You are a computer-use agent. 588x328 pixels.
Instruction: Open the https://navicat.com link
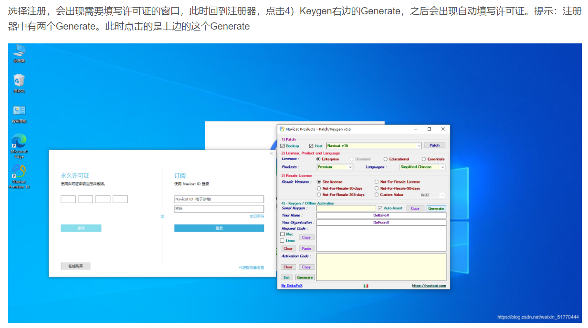pos(429,286)
